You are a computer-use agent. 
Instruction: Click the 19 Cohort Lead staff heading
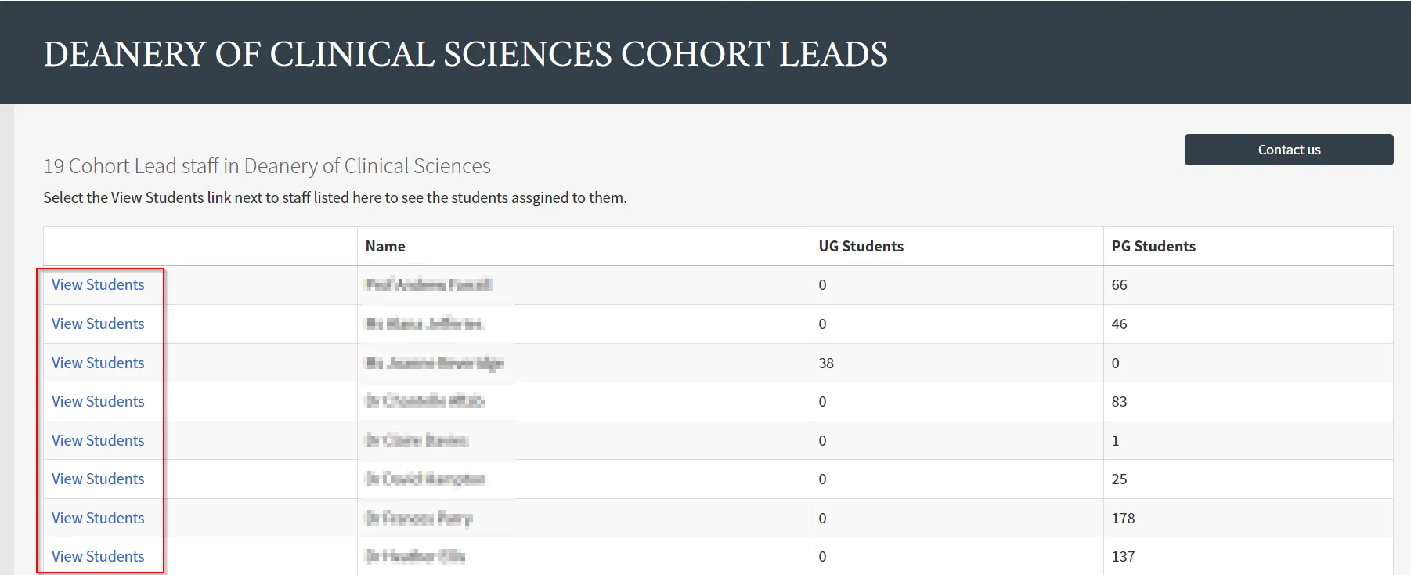267,165
